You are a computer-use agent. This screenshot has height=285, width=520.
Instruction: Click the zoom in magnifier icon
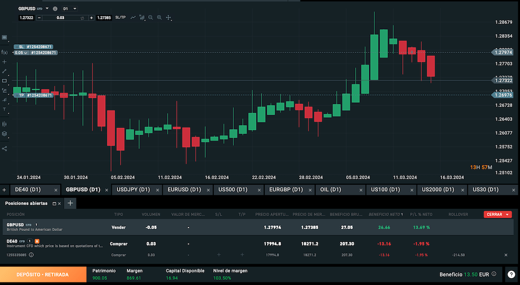(159, 18)
